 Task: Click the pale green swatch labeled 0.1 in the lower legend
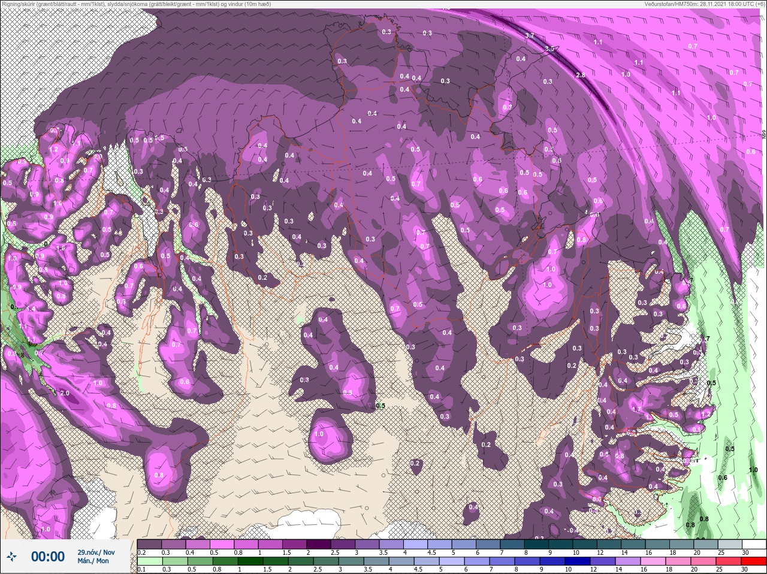pyautogui.click(x=149, y=561)
